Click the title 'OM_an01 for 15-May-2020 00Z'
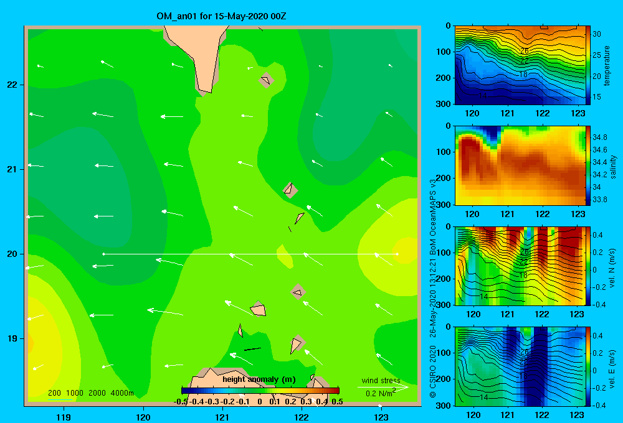 click(x=221, y=16)
